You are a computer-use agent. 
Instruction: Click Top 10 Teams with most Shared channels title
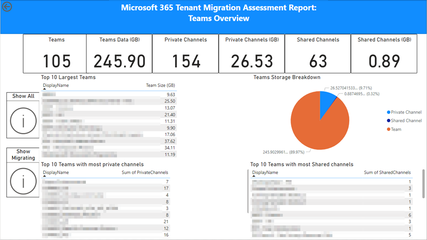(302, 164)
